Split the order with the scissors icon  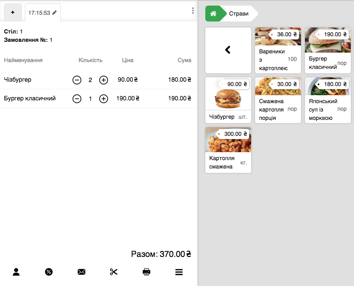(114, 272)
